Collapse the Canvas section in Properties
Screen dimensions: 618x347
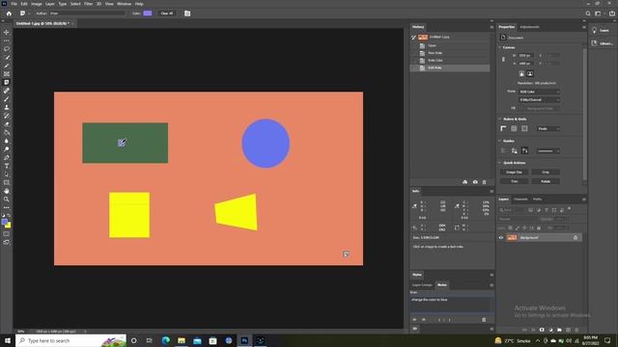[500, 47]
